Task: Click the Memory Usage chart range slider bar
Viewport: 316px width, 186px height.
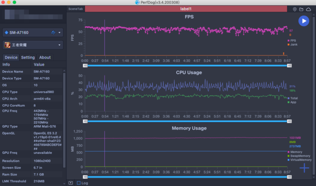Action: pos(187,177)
